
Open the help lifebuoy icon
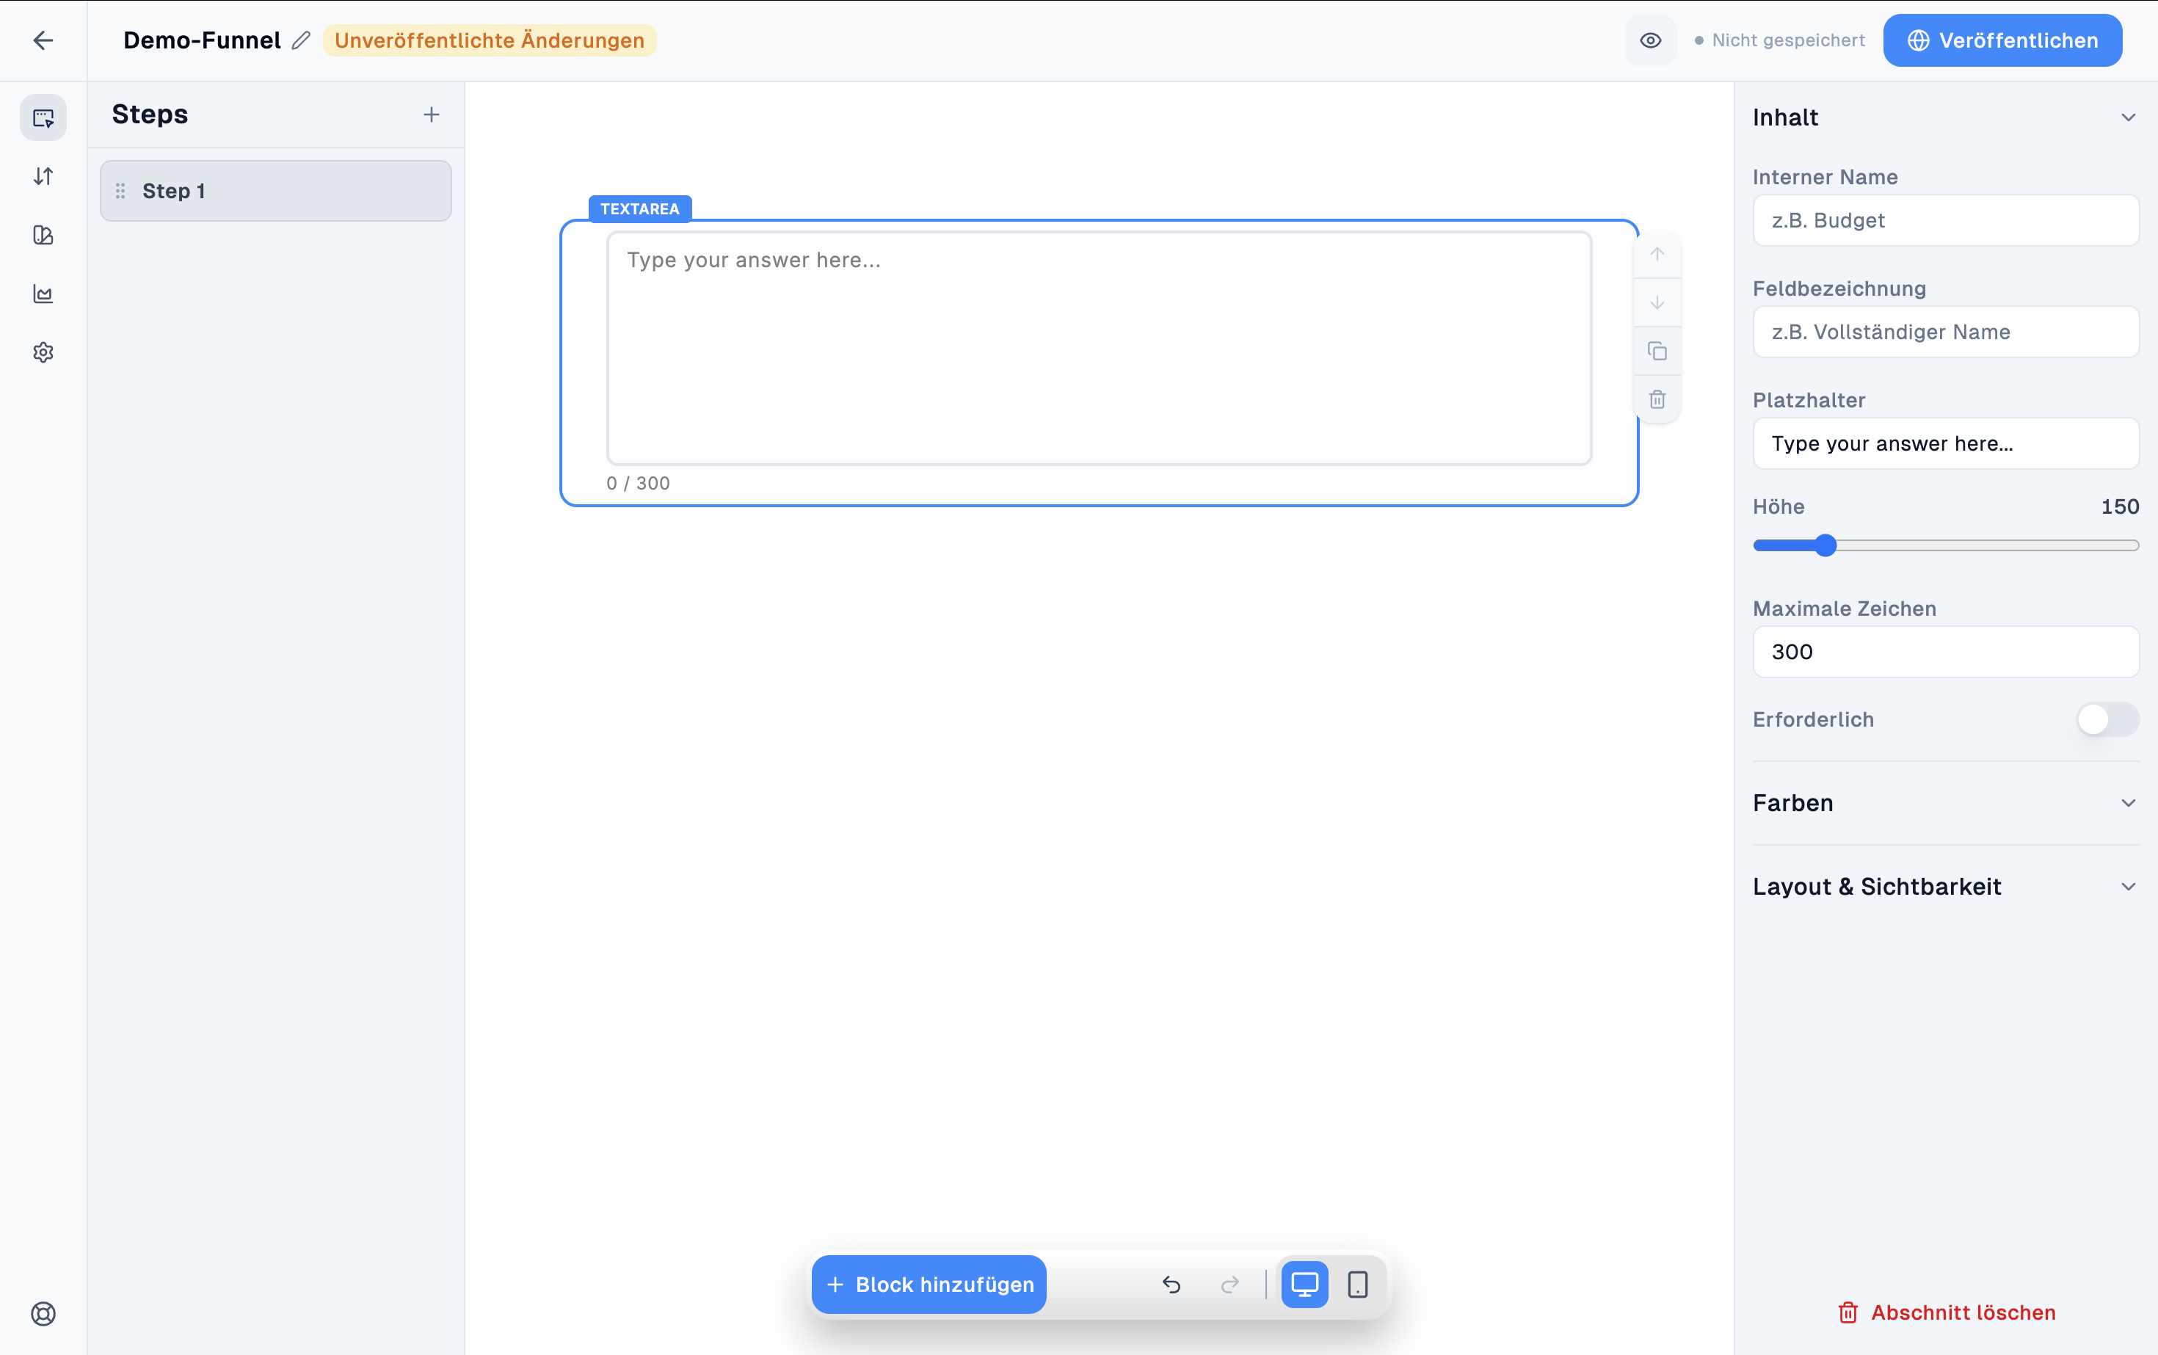click(x=43, y=1314)
